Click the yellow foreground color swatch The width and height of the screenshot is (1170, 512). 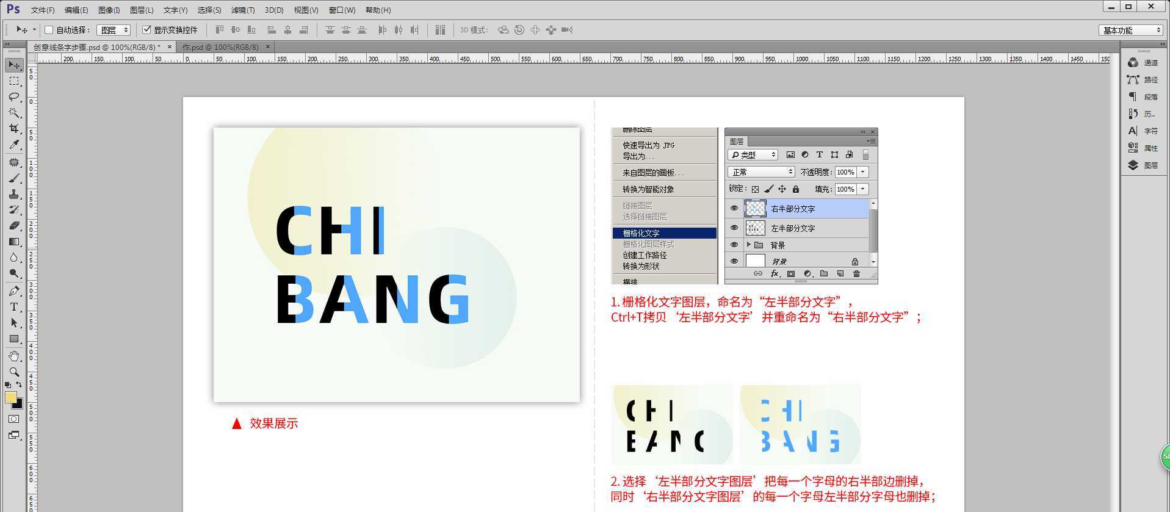(10, 397)
